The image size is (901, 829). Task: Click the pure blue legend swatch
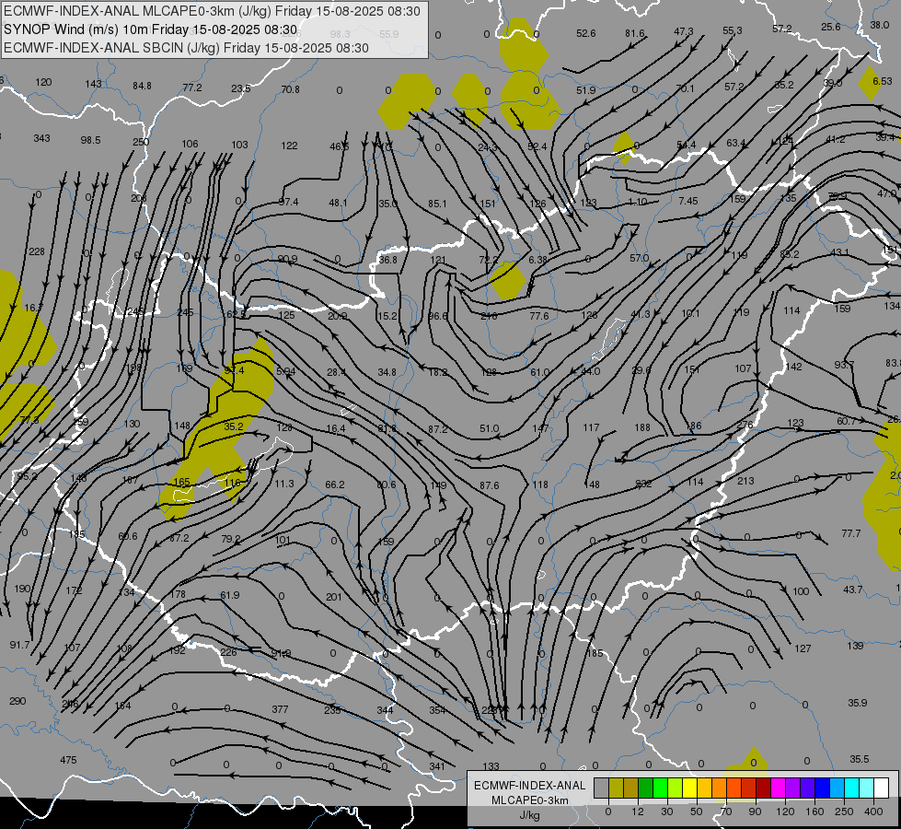(822, 788)
